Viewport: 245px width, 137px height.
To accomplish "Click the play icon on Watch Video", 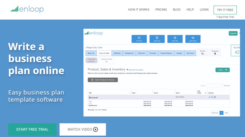I will pyautogui.click(x=95, y=129).
